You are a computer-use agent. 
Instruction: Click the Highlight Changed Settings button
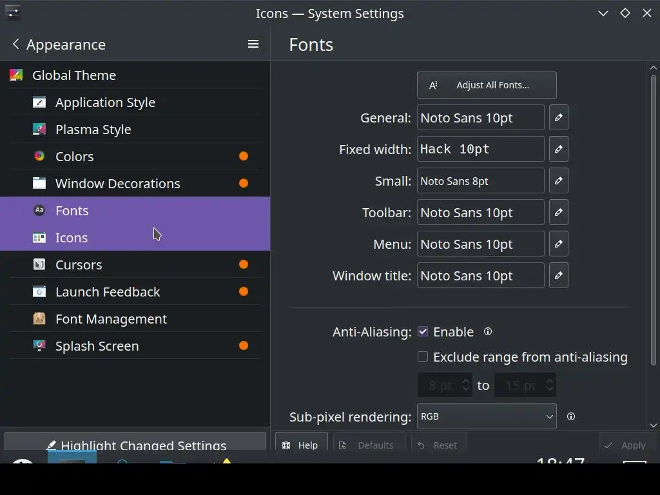point(135,444)
